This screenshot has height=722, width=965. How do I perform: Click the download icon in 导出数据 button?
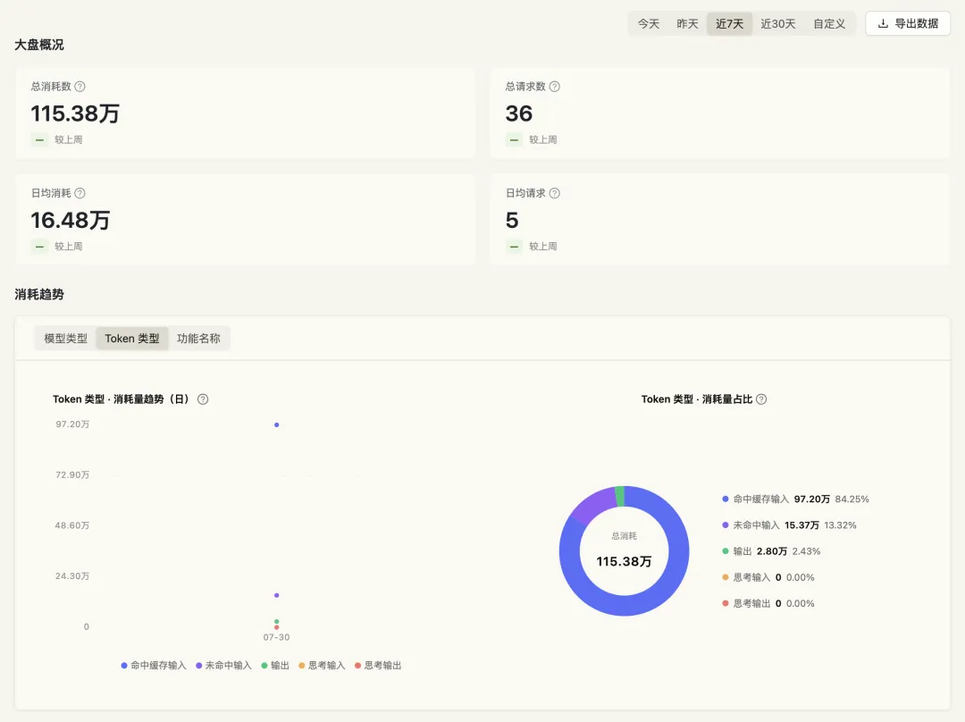[x=883, y=24]
